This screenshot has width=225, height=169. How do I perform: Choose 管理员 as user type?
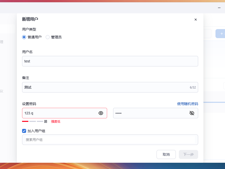[48, 37]
